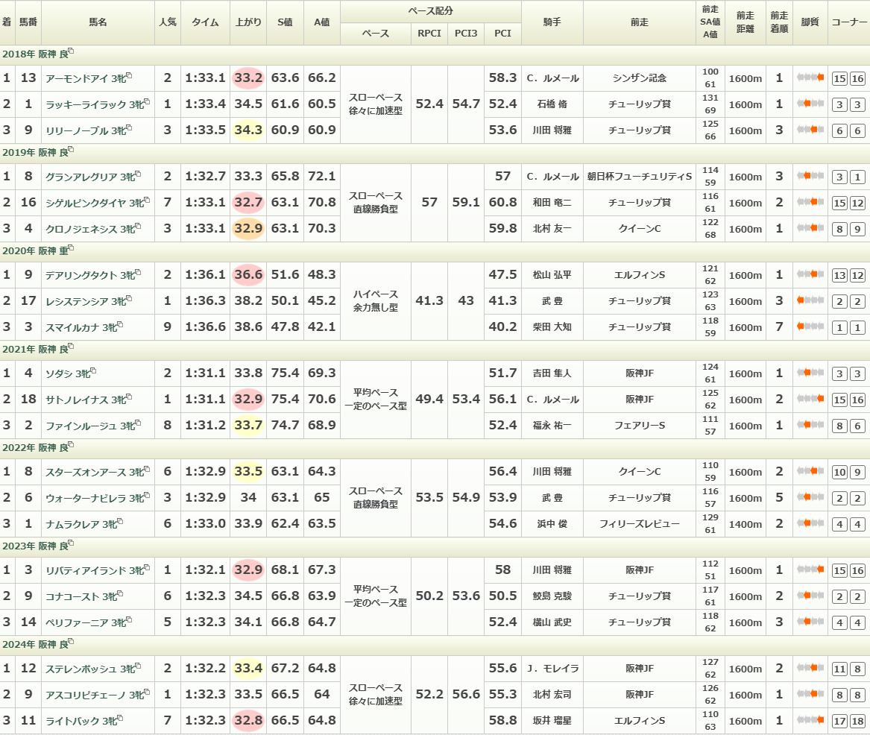Click the 上がり column header
The image size is (870, 735).
pos(248,22)
